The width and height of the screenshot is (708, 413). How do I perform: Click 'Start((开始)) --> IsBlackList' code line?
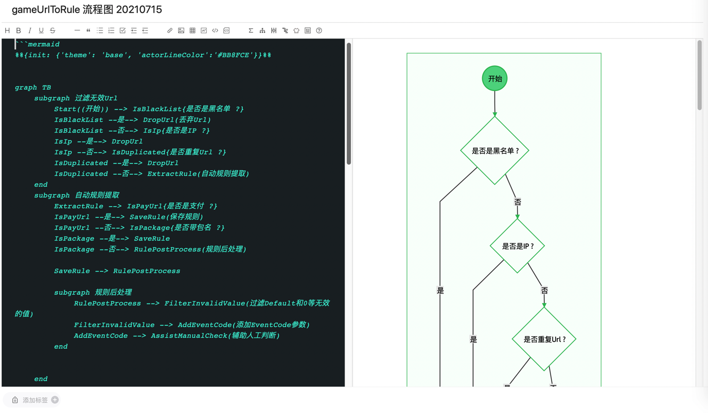point(149,109)
